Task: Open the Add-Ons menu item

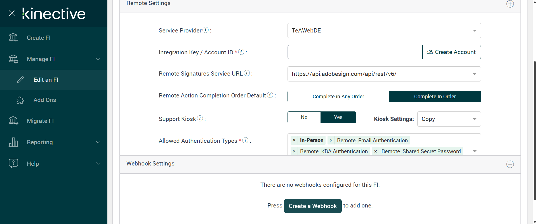Action: [45, 100]
